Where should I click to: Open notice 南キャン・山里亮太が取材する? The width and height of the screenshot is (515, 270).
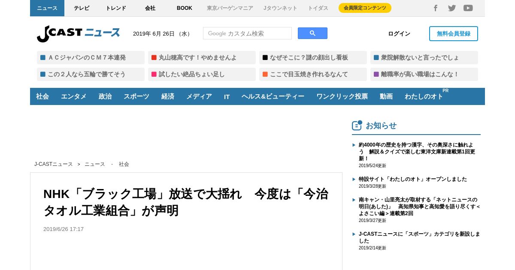tap(419, 207)
